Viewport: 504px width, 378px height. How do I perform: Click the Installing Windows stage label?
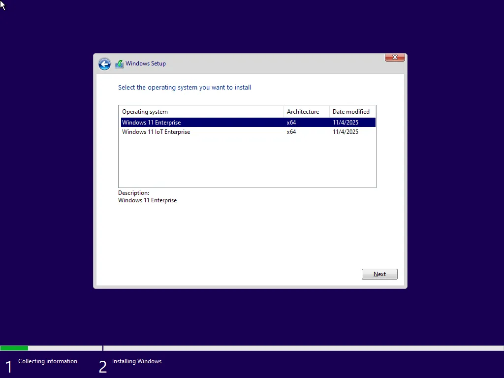[x=136, y=361]
